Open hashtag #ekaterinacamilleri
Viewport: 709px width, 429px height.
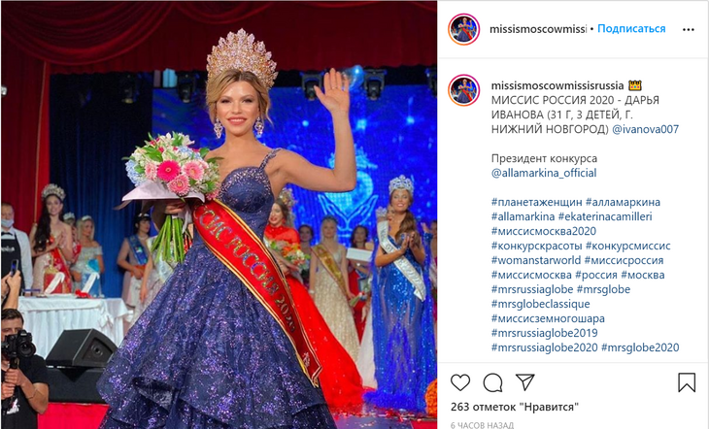tap(605, 216)
